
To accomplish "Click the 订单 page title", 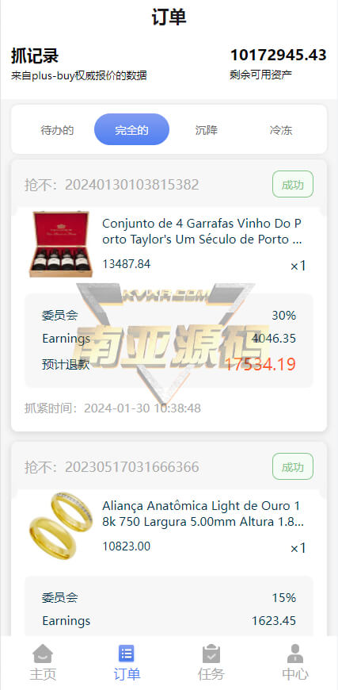I will (x=169, y=17).
